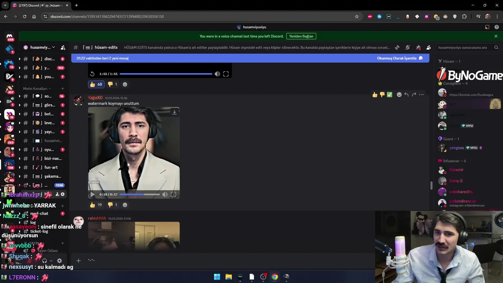Quick-react with green checkmark on hovered message
Screen dimensions: 503x283
click(x=389, y=95)
